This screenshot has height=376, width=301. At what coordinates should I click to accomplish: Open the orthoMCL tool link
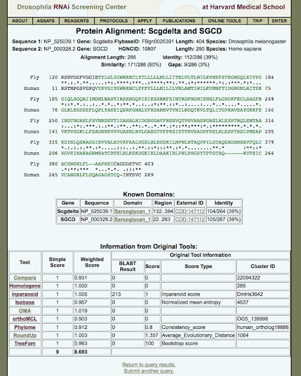click(x=25, y=319)
